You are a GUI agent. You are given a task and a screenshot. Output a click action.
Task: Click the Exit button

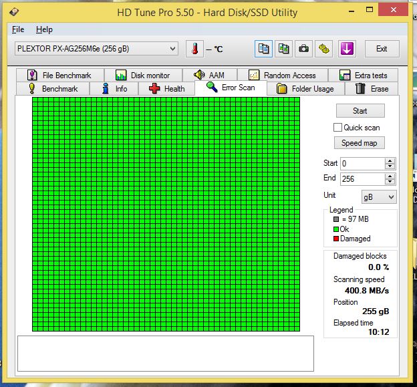click(382, 49)
